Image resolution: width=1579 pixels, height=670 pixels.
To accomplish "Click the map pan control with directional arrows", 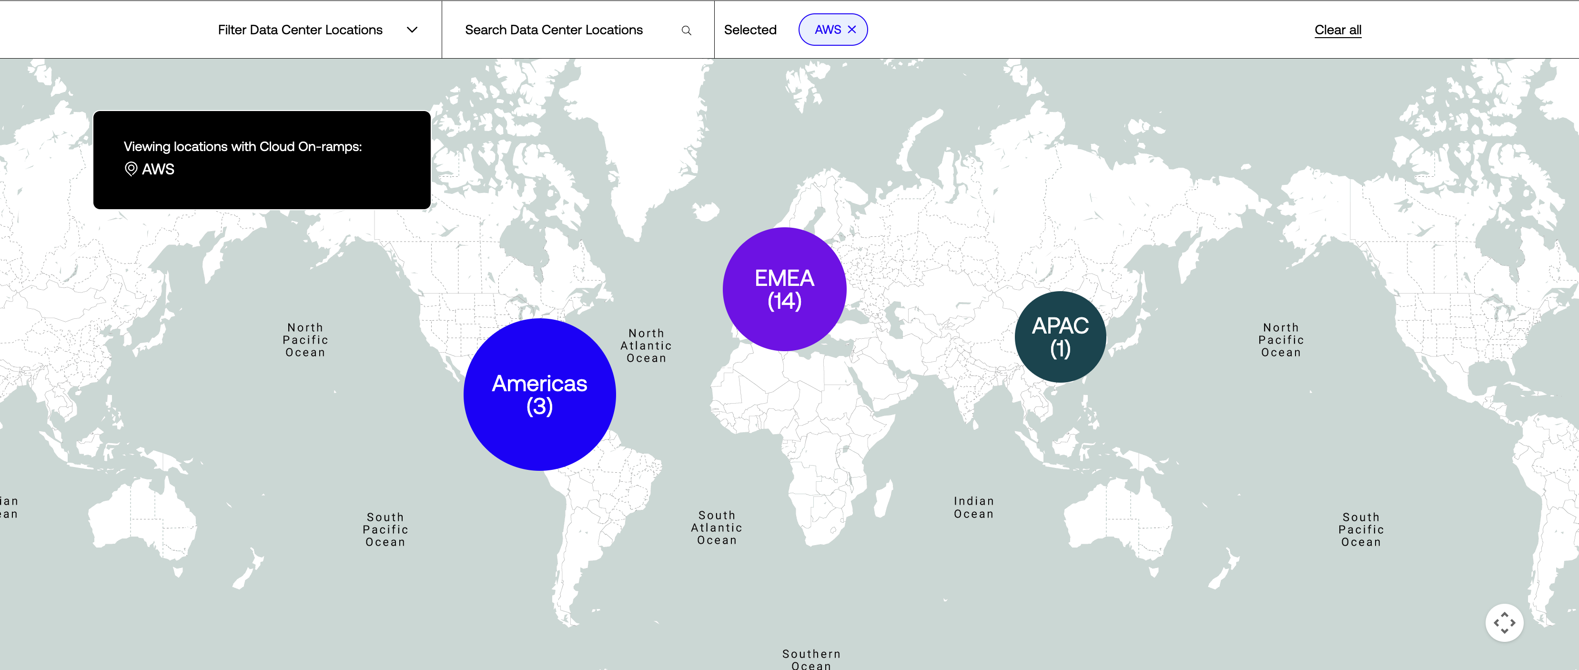I will click(1504, 622).
